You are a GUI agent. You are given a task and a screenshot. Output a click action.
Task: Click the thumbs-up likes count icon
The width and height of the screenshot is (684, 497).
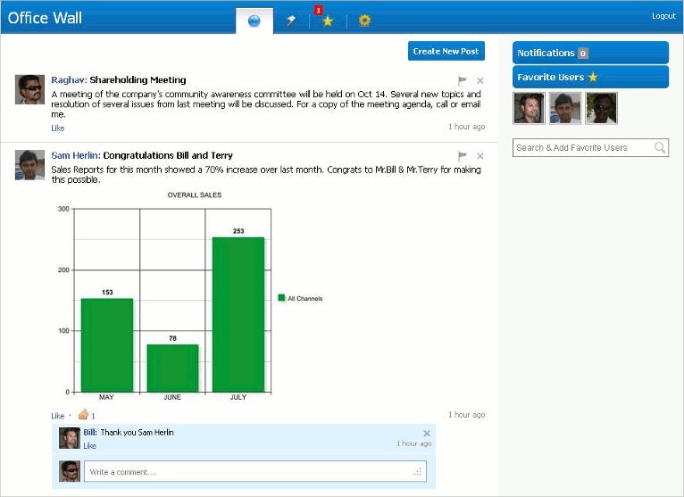[x=83, y=414]
